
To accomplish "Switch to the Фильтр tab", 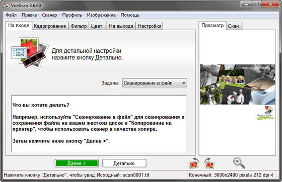I will (x=79, y=26).
